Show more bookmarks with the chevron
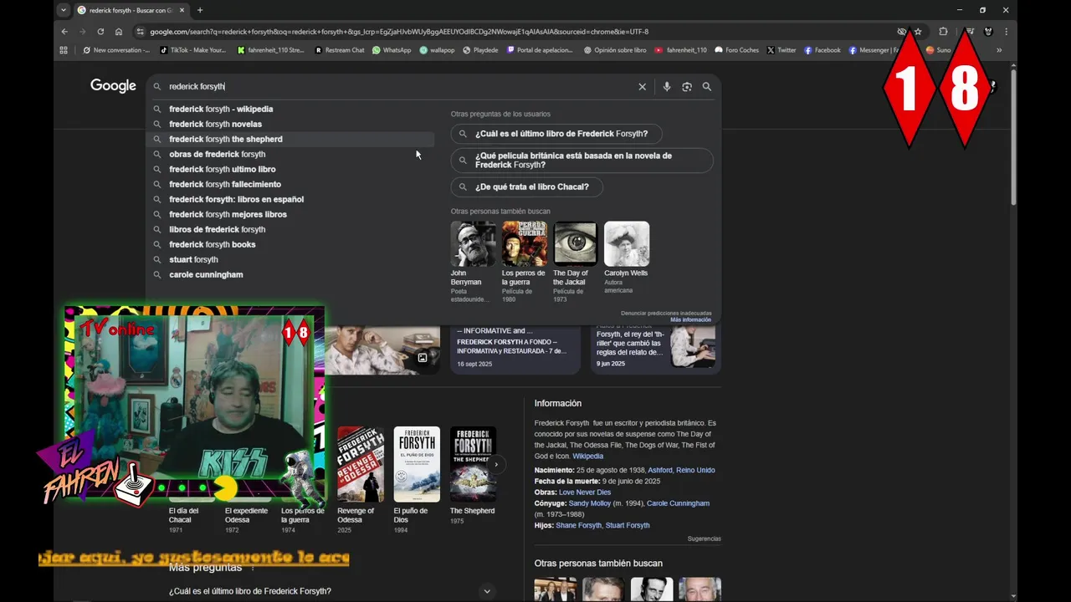1071x602 pixels. click(x=998, y=50)
